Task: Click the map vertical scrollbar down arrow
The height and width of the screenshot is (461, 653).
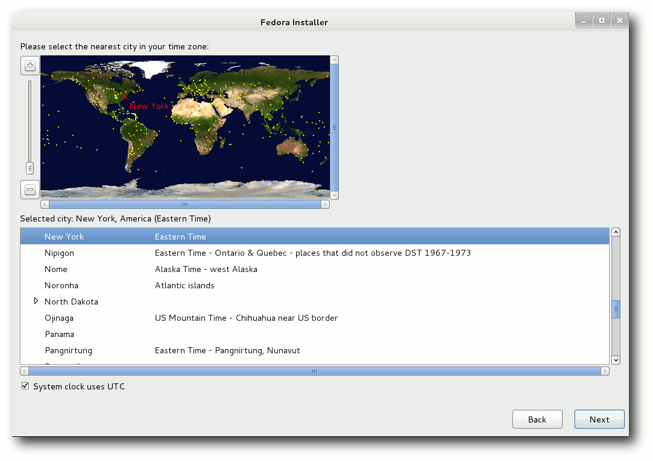Action: (334, 195)
